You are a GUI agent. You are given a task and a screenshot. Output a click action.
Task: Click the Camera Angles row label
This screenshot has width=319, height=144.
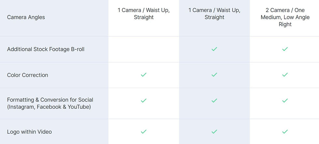26,17
